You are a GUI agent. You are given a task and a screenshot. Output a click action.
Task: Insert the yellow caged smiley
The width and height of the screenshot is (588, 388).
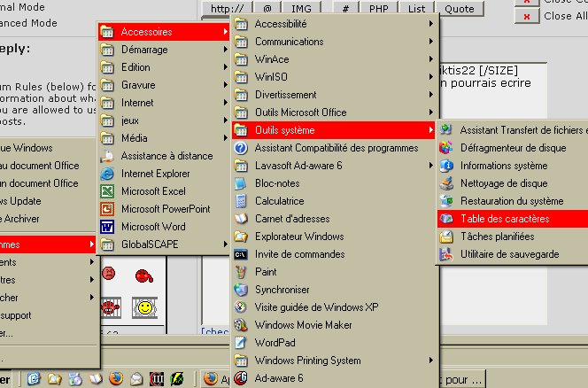[x=144, y=307]
